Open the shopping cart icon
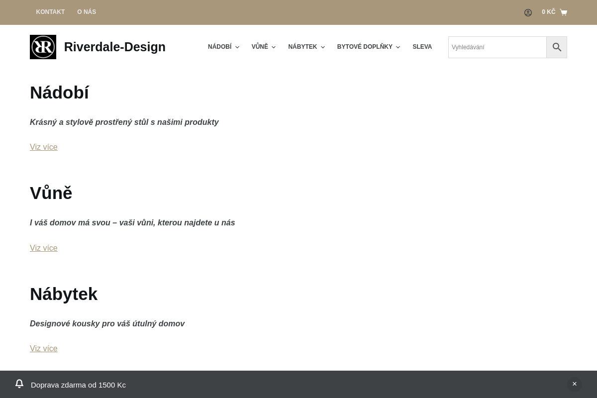The height and width of the screenshot is (398, 597). [x=563, y=12]
